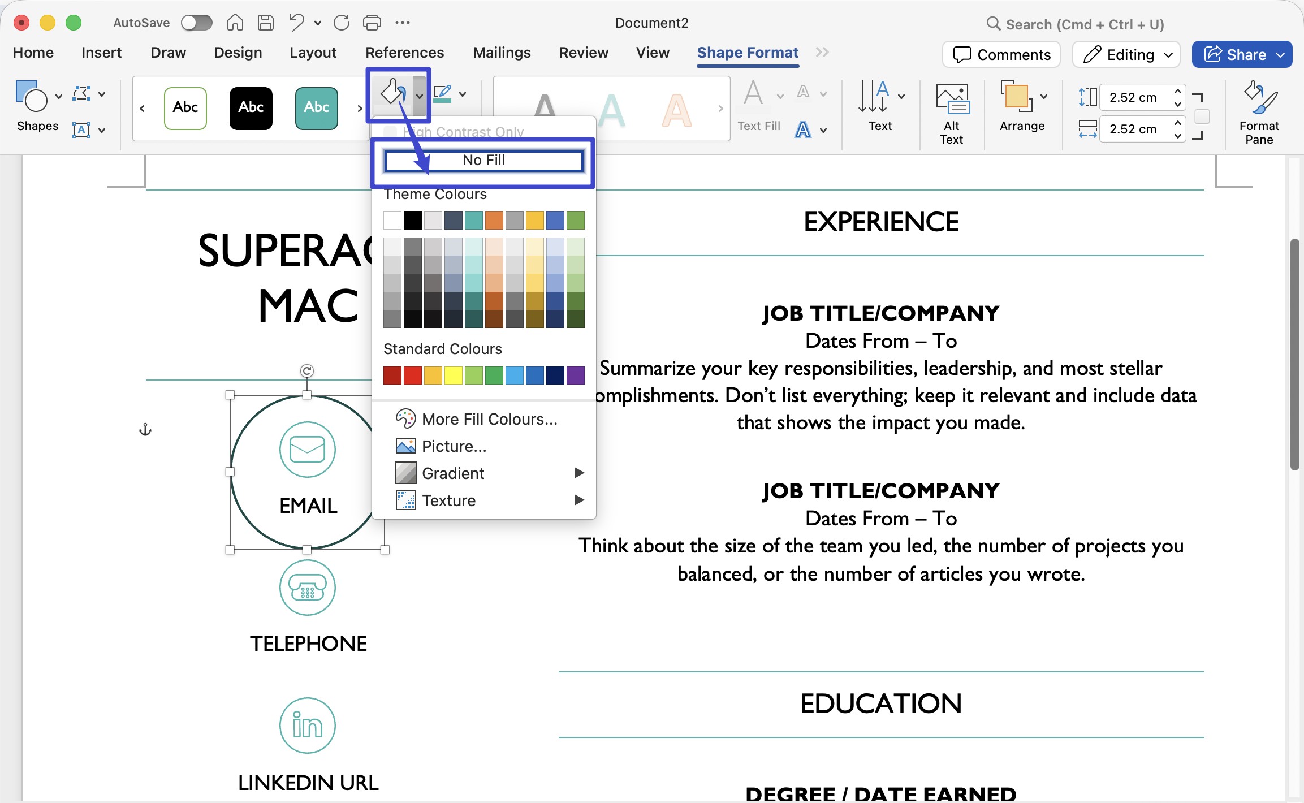Viewport: 1304px width, 803px height.
Task: Open the Shapes gallery icon
Action: pos(31,96)
